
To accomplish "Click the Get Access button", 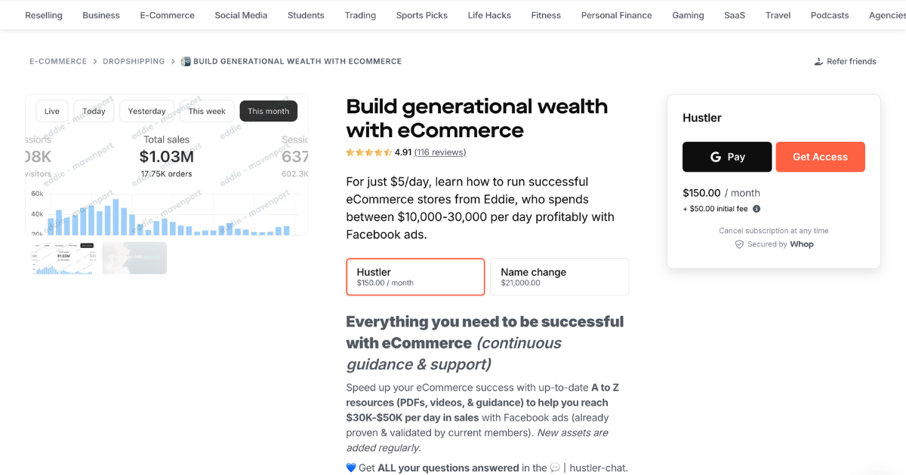I will (820, 156).
